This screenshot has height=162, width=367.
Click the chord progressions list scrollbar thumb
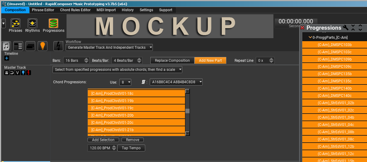click(x=187, y=111)
